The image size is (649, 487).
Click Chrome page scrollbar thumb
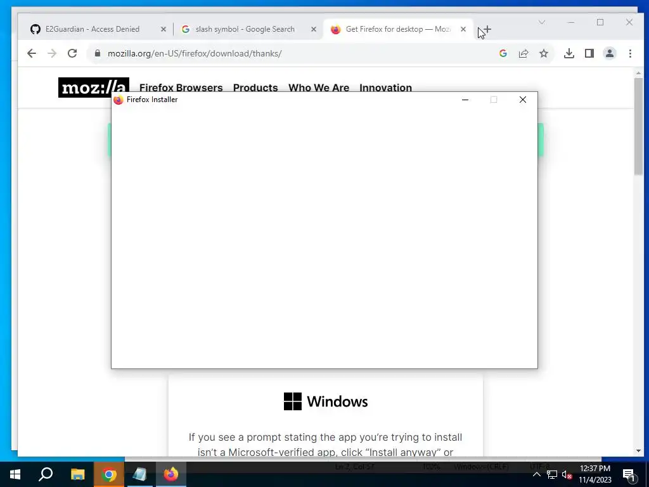point(638,126)
